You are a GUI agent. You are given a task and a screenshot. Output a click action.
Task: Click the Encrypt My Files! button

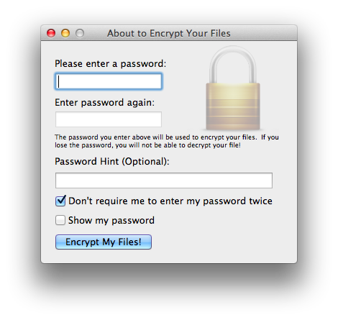click(104, 242)
